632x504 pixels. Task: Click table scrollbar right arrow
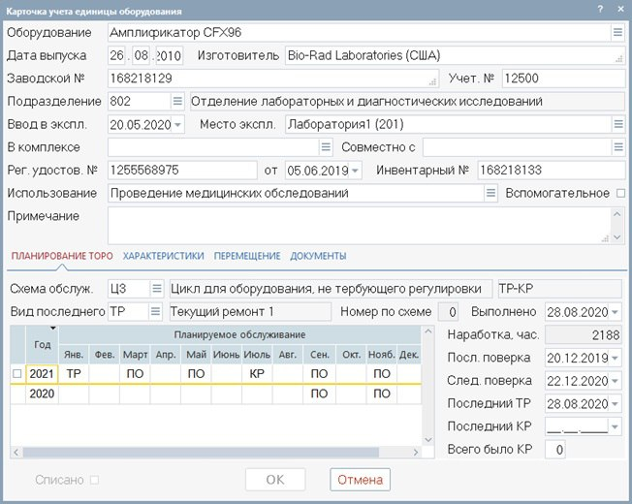[416, 453]
